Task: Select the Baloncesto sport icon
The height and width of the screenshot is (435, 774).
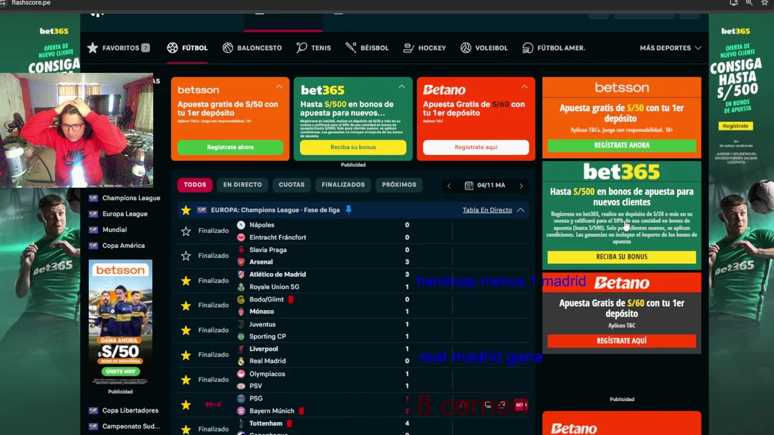Action: [228, 48]
